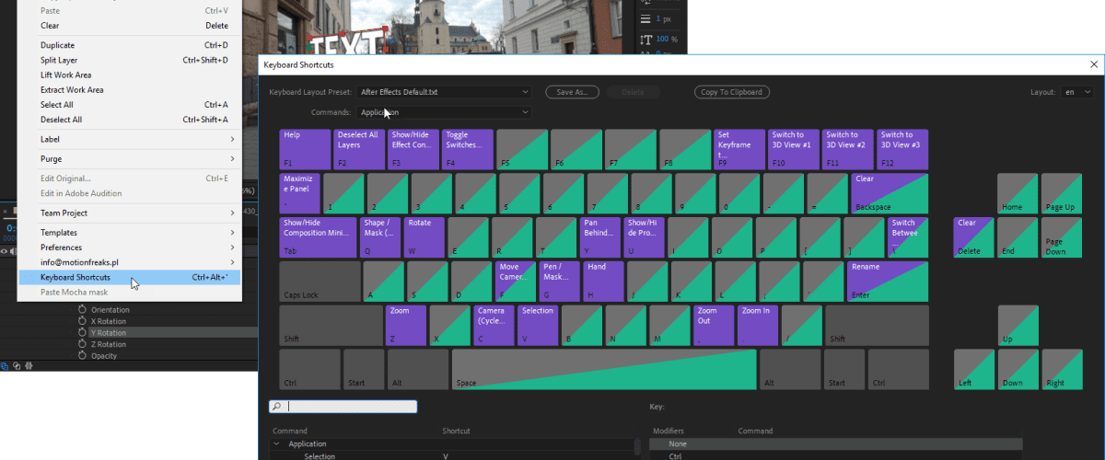Viewport: 1105px width, 460px height.
Task: Choose Duplicate from the Edit menu
Action: click(57, 45)
